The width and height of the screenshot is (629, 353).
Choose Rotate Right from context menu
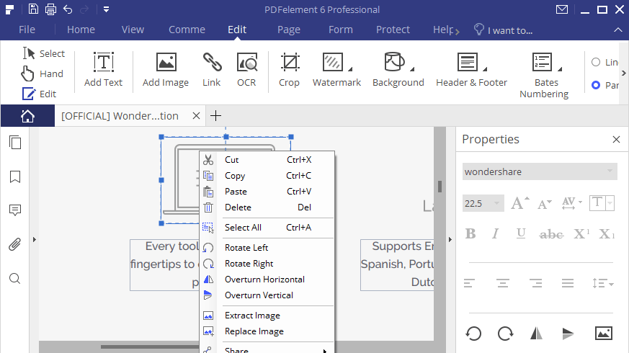tap(267, 264)
